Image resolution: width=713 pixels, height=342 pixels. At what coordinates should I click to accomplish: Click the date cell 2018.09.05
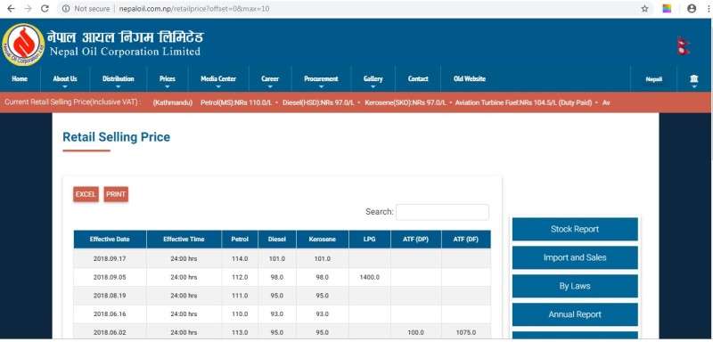coord(110,277)
